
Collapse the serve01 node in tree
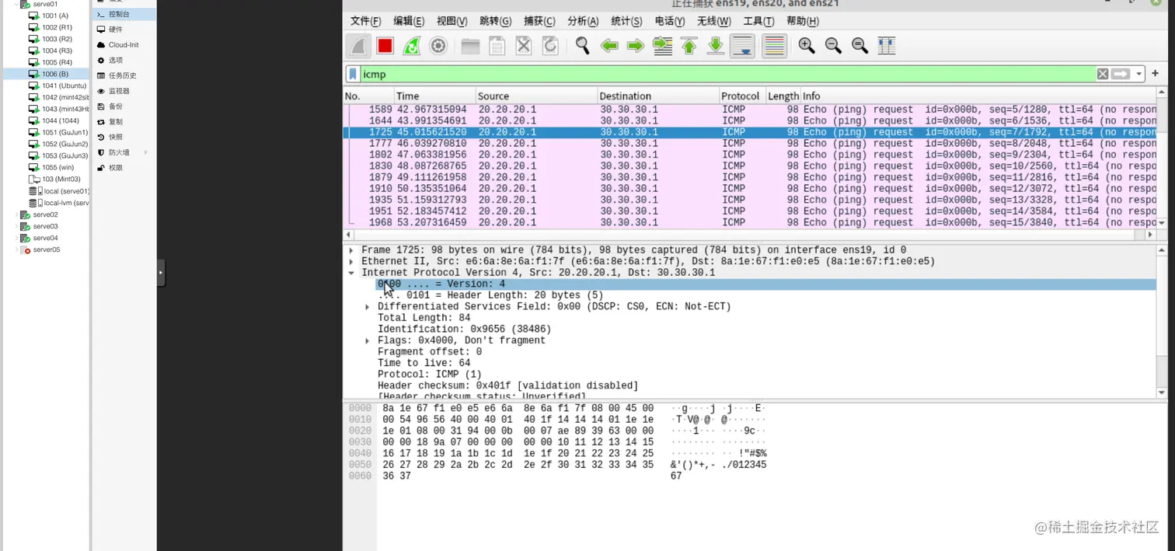point(16,4)
